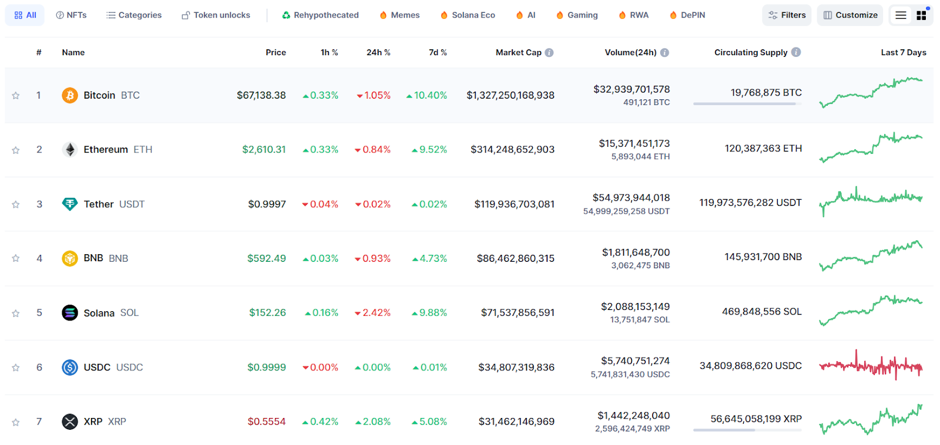Image resolution: width=940 pixels, height=445 pixels.
Task: Click the Volume(24h) info icon
Action: pos(664,52)
